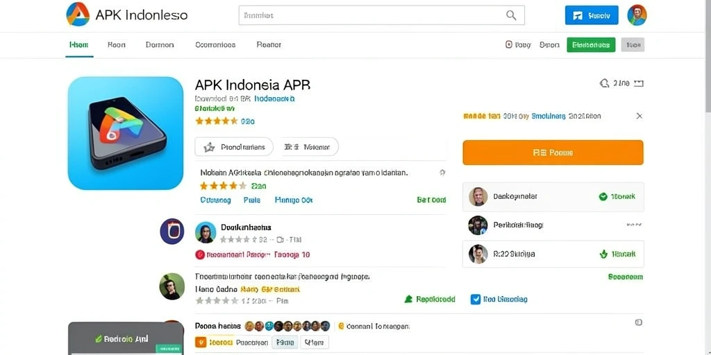The height and width of the screenshot is (355, 711).
Task: Click yellow circle icon before "Oonnanl"
Action: click(342, 326)
